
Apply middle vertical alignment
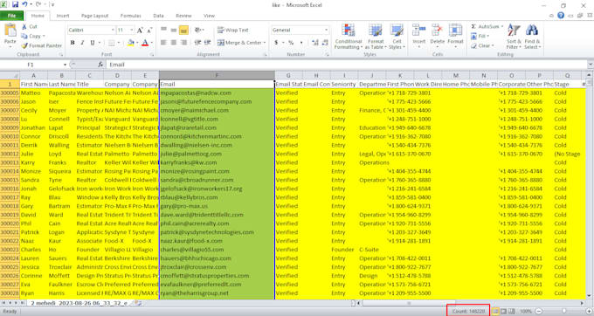(174, 30)
